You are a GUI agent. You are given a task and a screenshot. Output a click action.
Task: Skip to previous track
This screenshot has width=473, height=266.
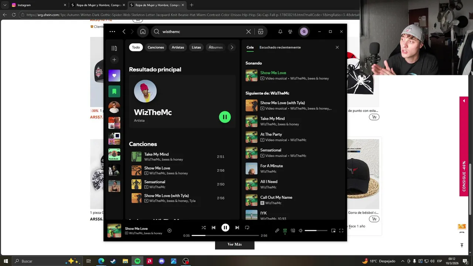pyautogui.click(x=214, y=228)
